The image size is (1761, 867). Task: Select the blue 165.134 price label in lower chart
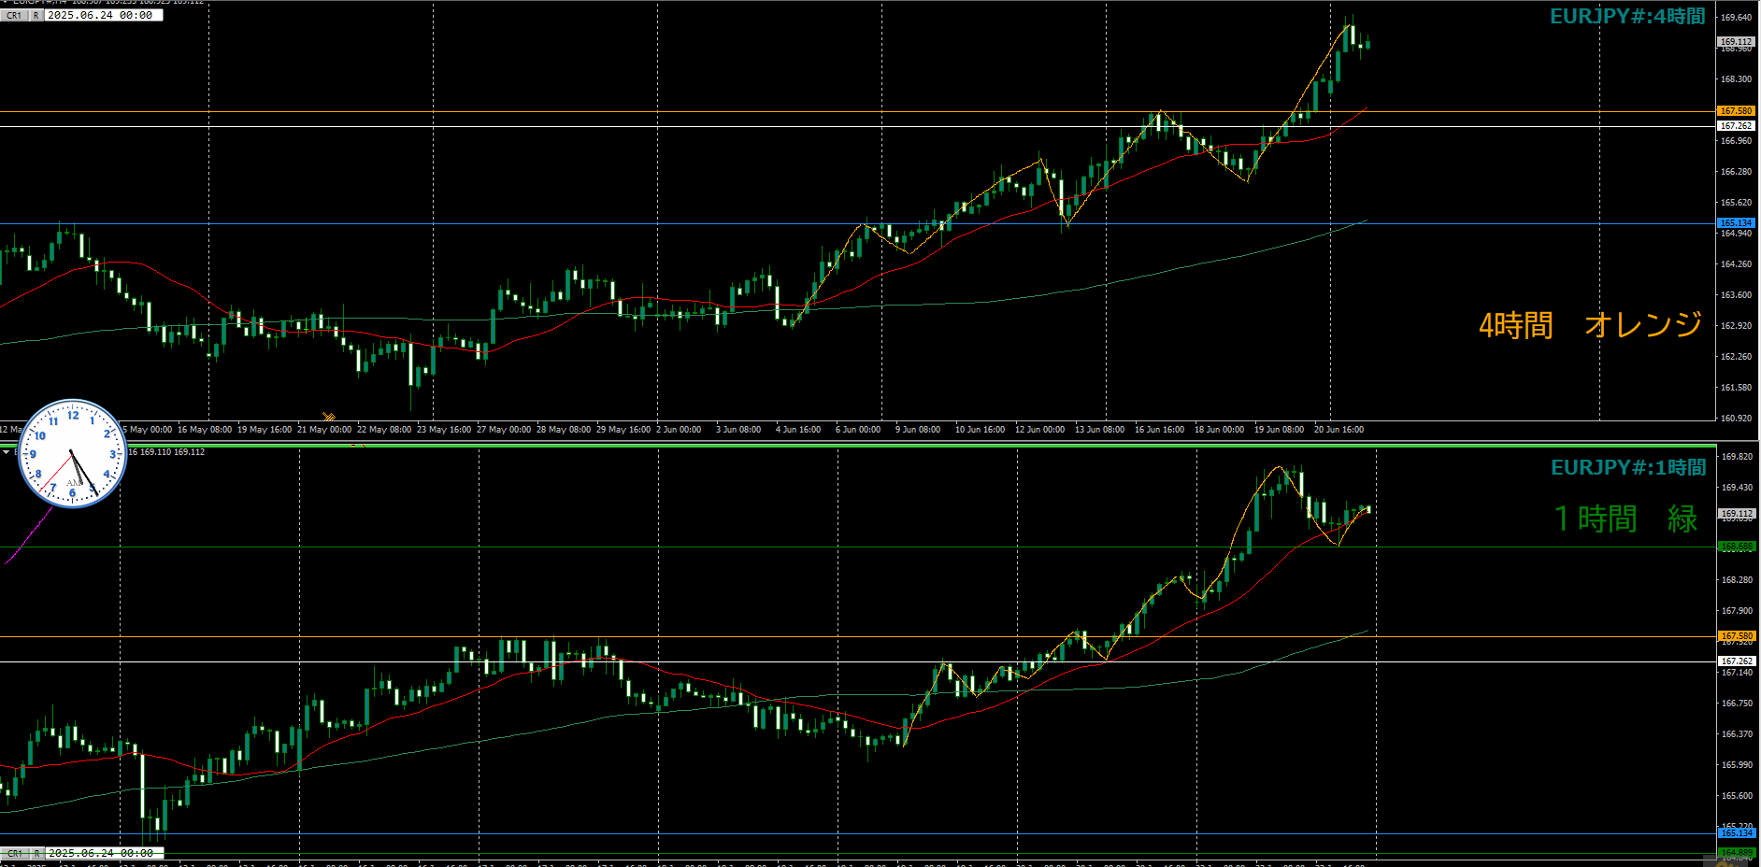[x=1737, y=833]
